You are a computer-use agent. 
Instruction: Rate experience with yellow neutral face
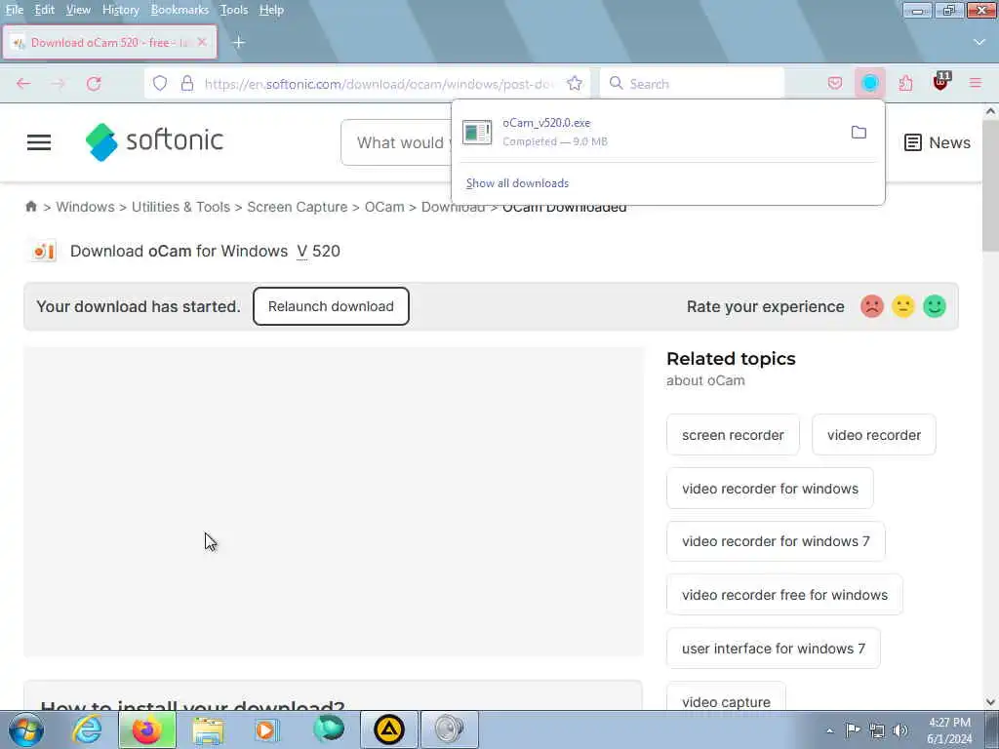(903, 306)
